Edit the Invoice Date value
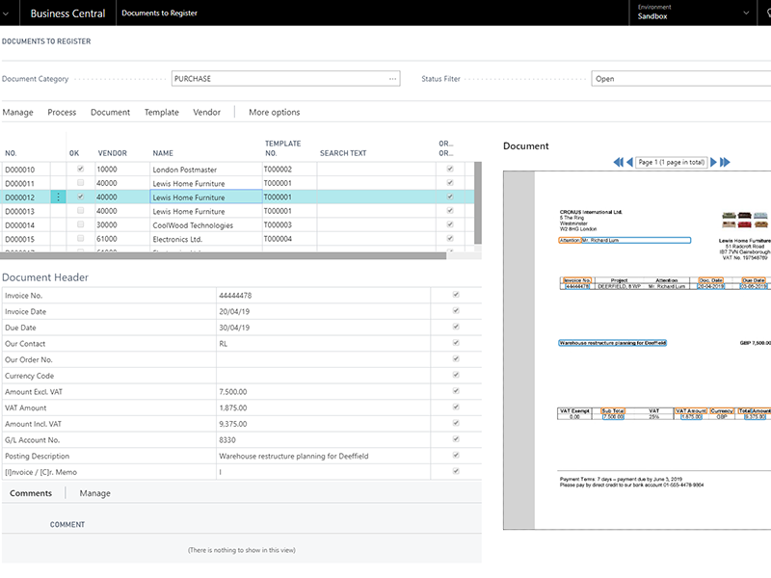This screenshot has width=771, height=578. pyautogui.click(x=323, y=311)
